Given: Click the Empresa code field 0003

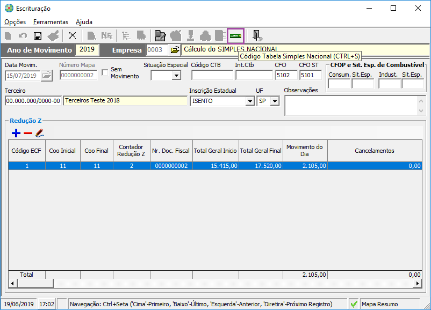Looking at the screenshot, I should [157, 50].
